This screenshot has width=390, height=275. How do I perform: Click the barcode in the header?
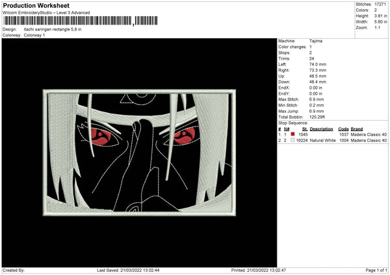point(81,21)
